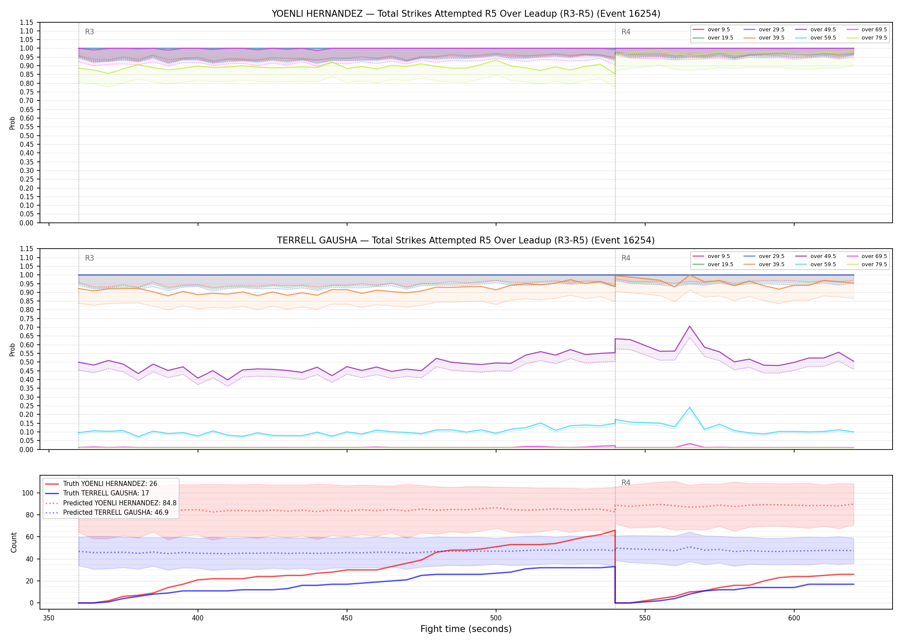Click the 450 tick on time axis
The height and width of the screenshot is (644, 902).
point(347,618)
